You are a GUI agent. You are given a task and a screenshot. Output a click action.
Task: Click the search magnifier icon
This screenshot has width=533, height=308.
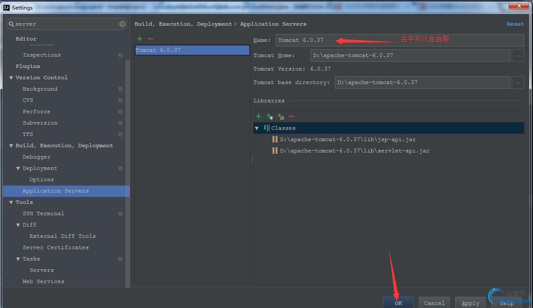[11, 24]
